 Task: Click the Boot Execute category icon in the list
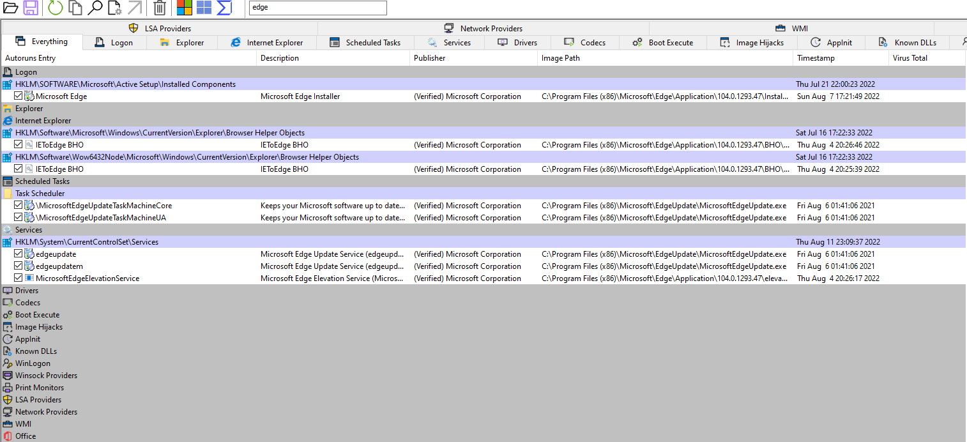(8, 315)
